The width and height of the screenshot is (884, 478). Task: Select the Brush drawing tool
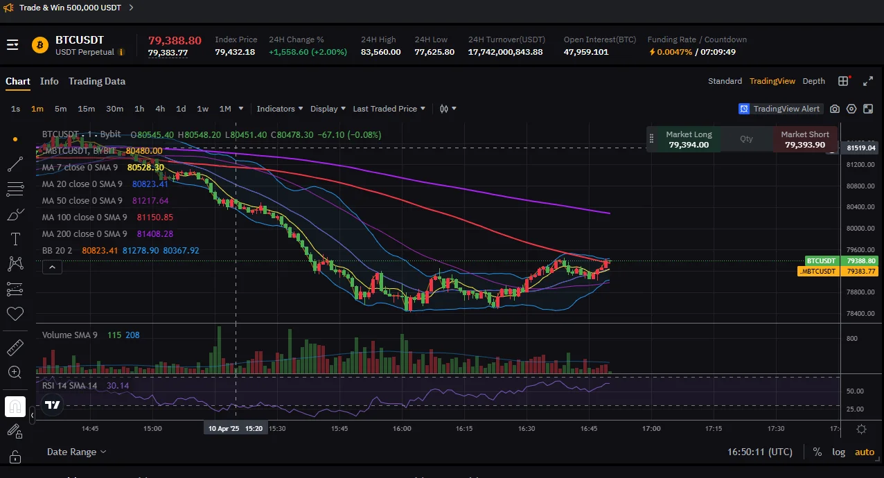pos(15,214)
